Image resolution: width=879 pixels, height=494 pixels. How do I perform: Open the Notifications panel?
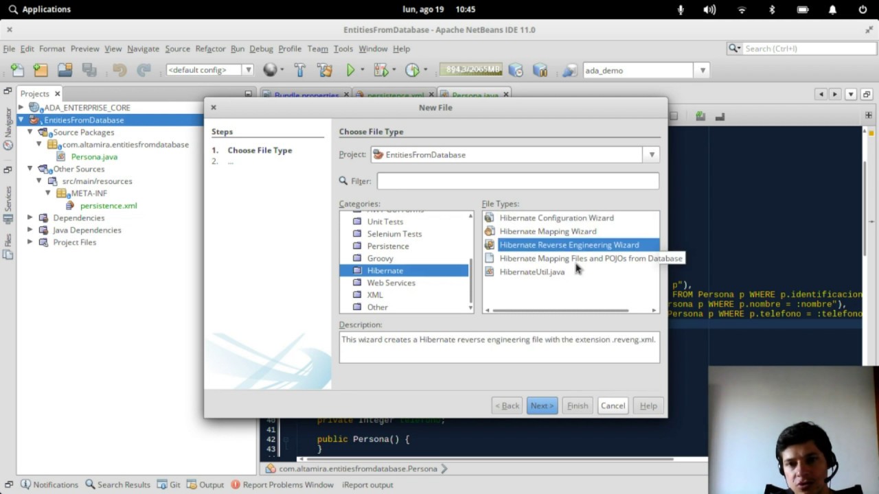pos(49,484)
